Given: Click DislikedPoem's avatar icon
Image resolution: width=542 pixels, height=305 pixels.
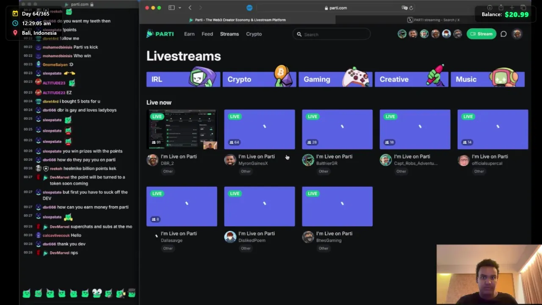Looking at the screenshot, I should click(x=230, y=237).
